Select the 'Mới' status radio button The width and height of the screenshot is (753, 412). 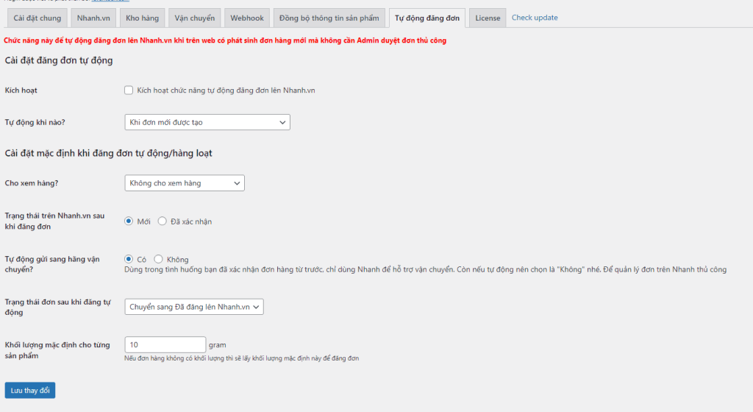(129, 221)
